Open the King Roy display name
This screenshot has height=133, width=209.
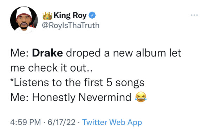pyautogui.click(x=70, y=15)
